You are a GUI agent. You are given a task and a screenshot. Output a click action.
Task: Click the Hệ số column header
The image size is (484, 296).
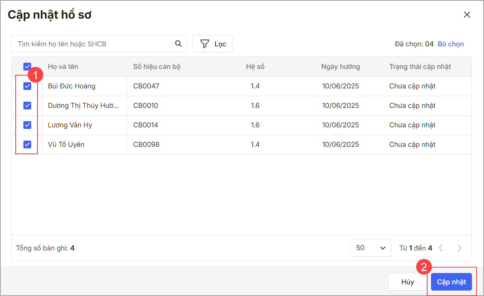[255, 67]
